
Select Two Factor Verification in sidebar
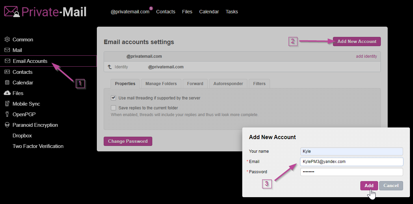(x=38, y=146)
